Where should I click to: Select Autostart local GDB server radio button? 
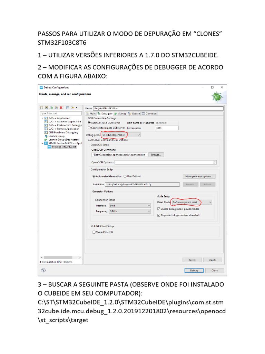89,123
